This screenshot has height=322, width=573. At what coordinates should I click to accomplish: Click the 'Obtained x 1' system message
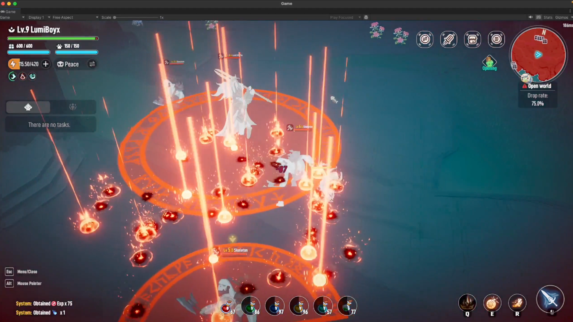click(41, 313)
